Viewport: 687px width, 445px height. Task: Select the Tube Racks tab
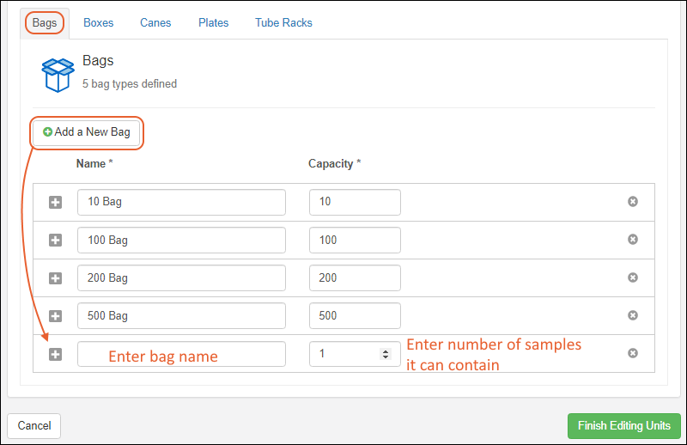(x=283, y=22)
